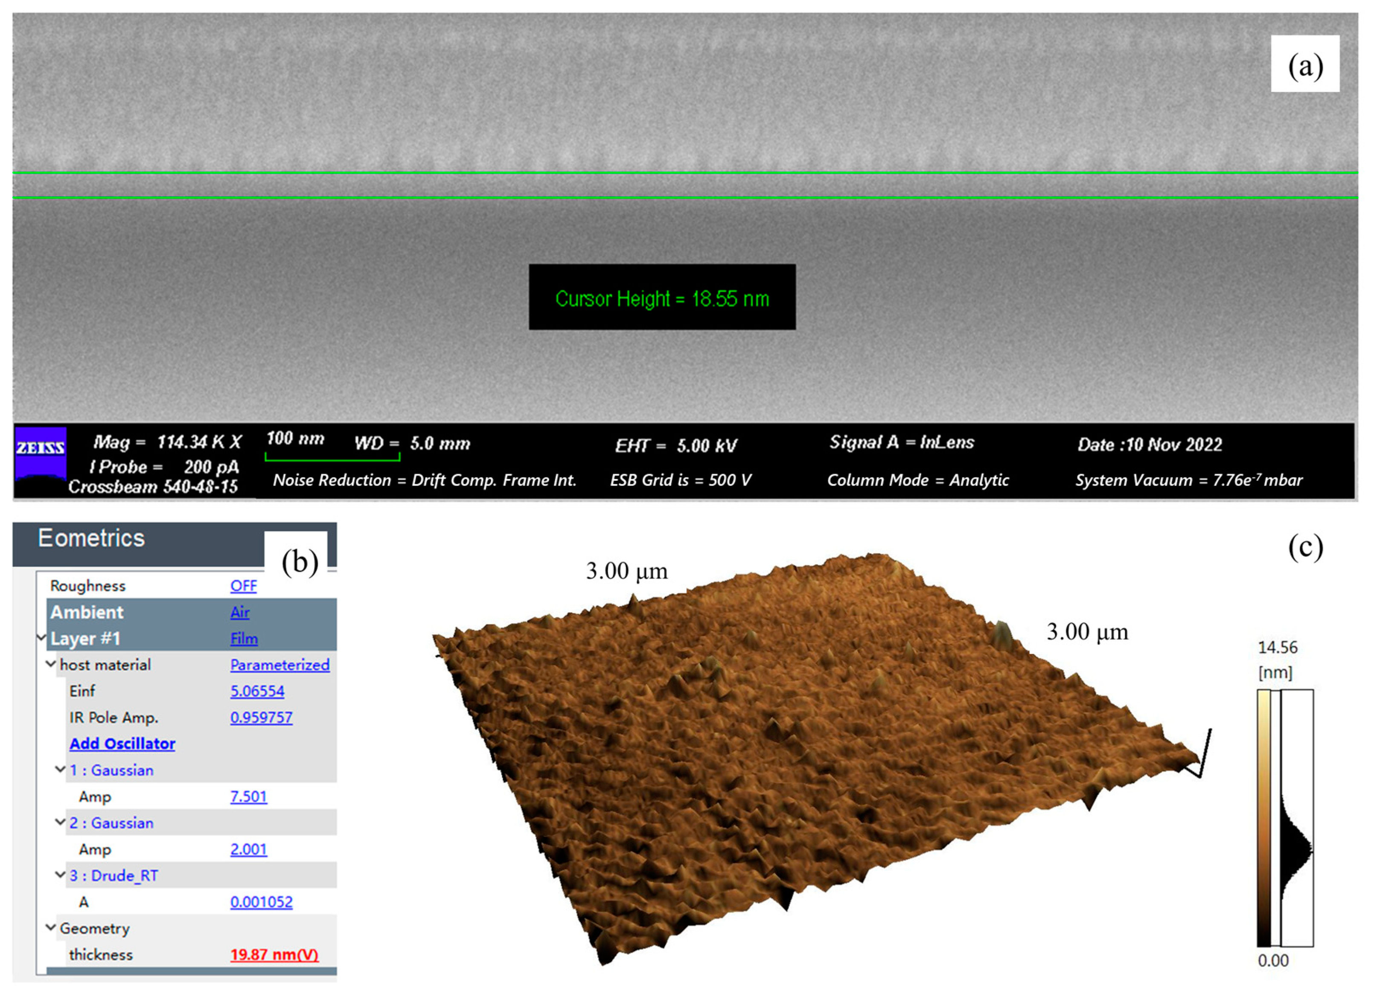The image size is (1374, 1000).
Task: Edit the first Gaussian Amp value 7.501
Action: pos(250,797)
